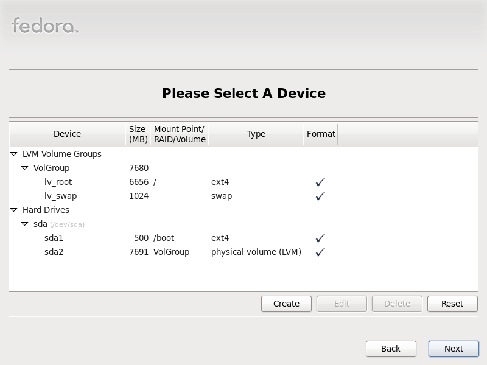Toggle the format checkmark for lv_swap
487x365 pixels.
[321, 196]
